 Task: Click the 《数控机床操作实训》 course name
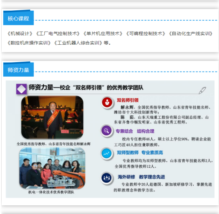click(x=29, y=43)
